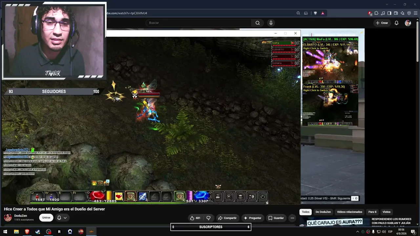
Task: Click the Preguntar button
Action: point(253,218)
